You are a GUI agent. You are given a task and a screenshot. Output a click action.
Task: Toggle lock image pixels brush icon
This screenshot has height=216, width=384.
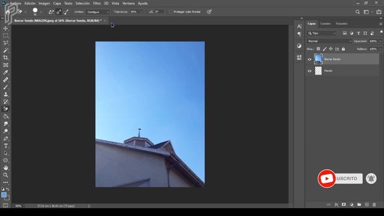325,49
